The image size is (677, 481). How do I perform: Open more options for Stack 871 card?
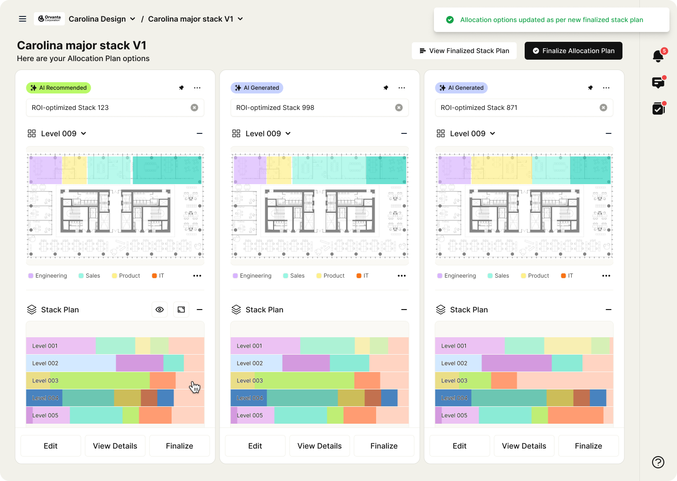coord(606,88)
